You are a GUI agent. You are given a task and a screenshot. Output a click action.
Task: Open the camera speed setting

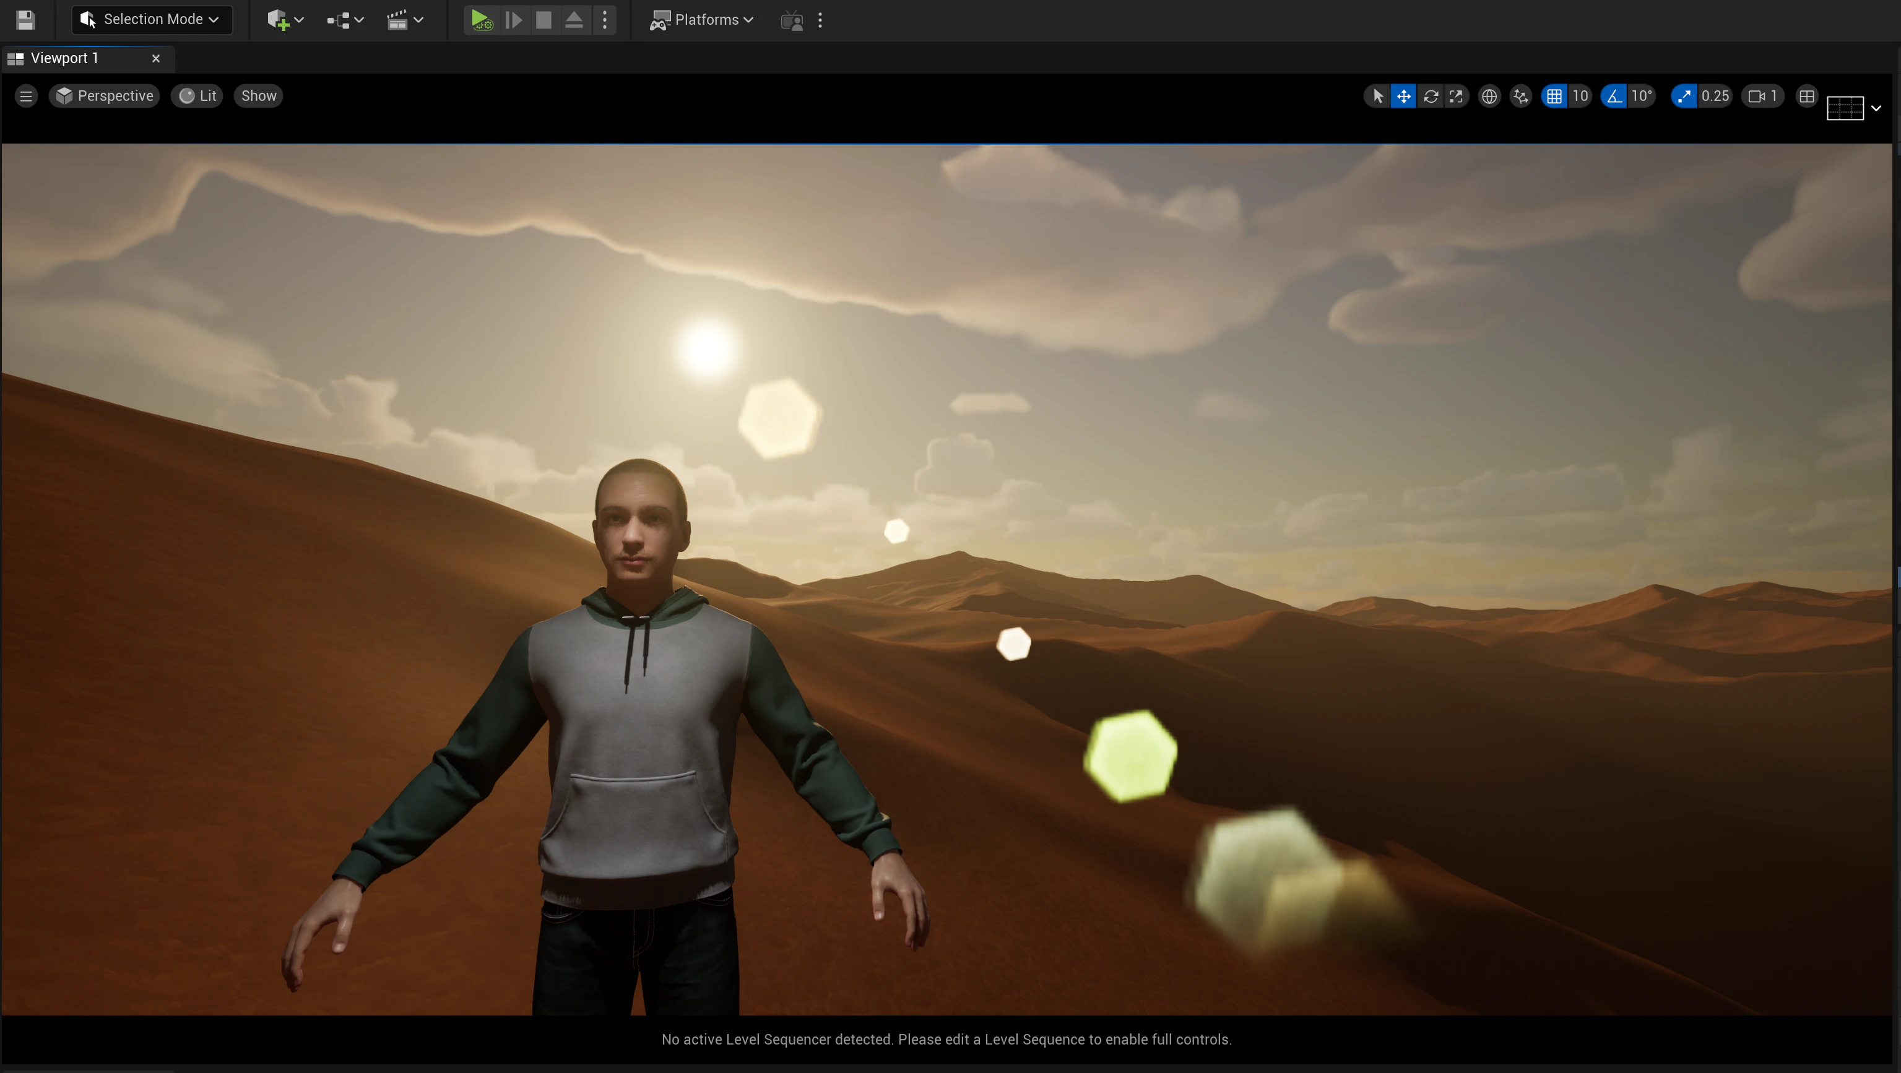pos(1762,96)
